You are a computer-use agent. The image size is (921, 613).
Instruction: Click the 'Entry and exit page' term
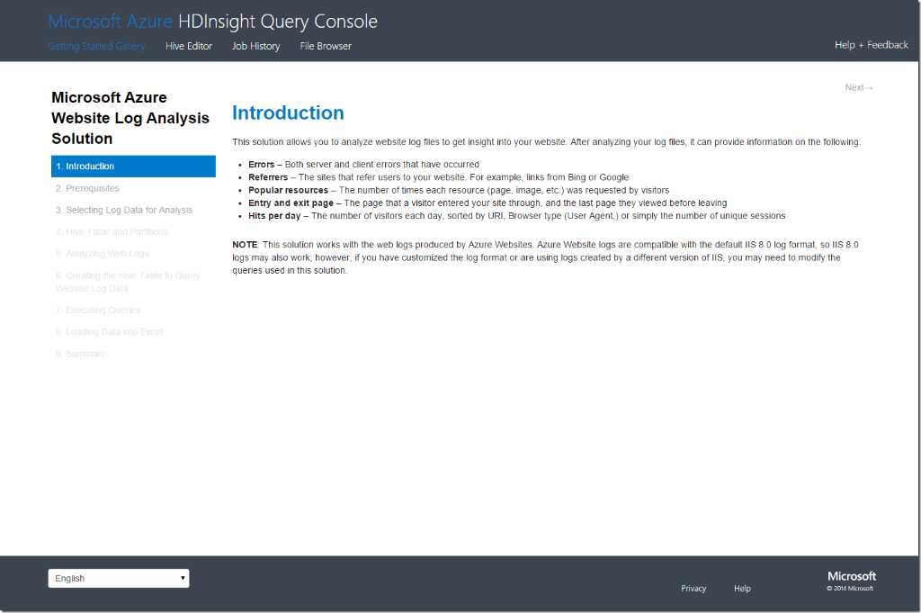click(291, 203)
